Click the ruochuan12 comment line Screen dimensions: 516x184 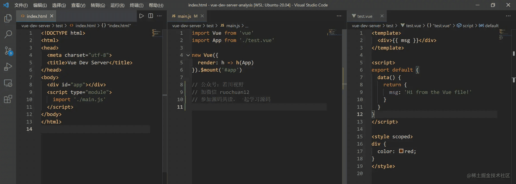(221, 92)
